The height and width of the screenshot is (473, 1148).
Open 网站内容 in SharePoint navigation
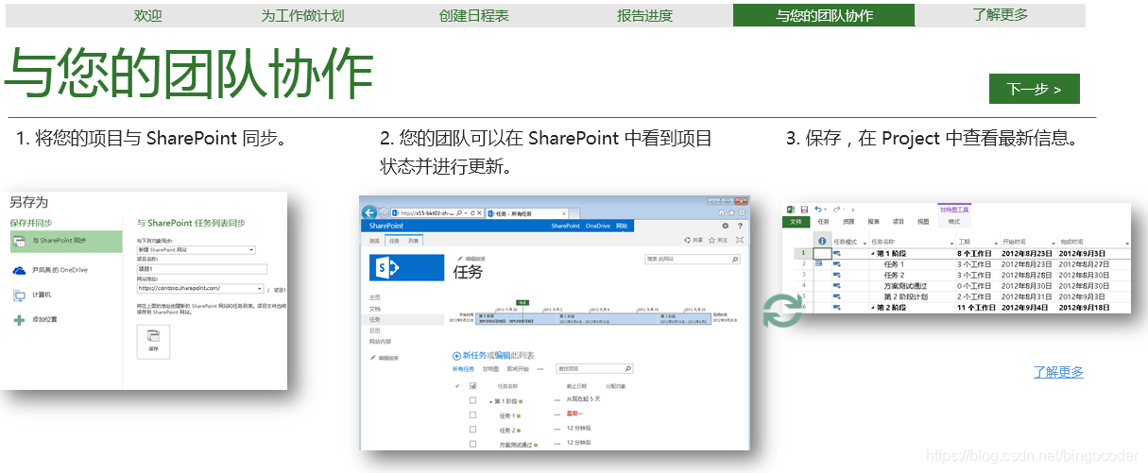[380, 342]
